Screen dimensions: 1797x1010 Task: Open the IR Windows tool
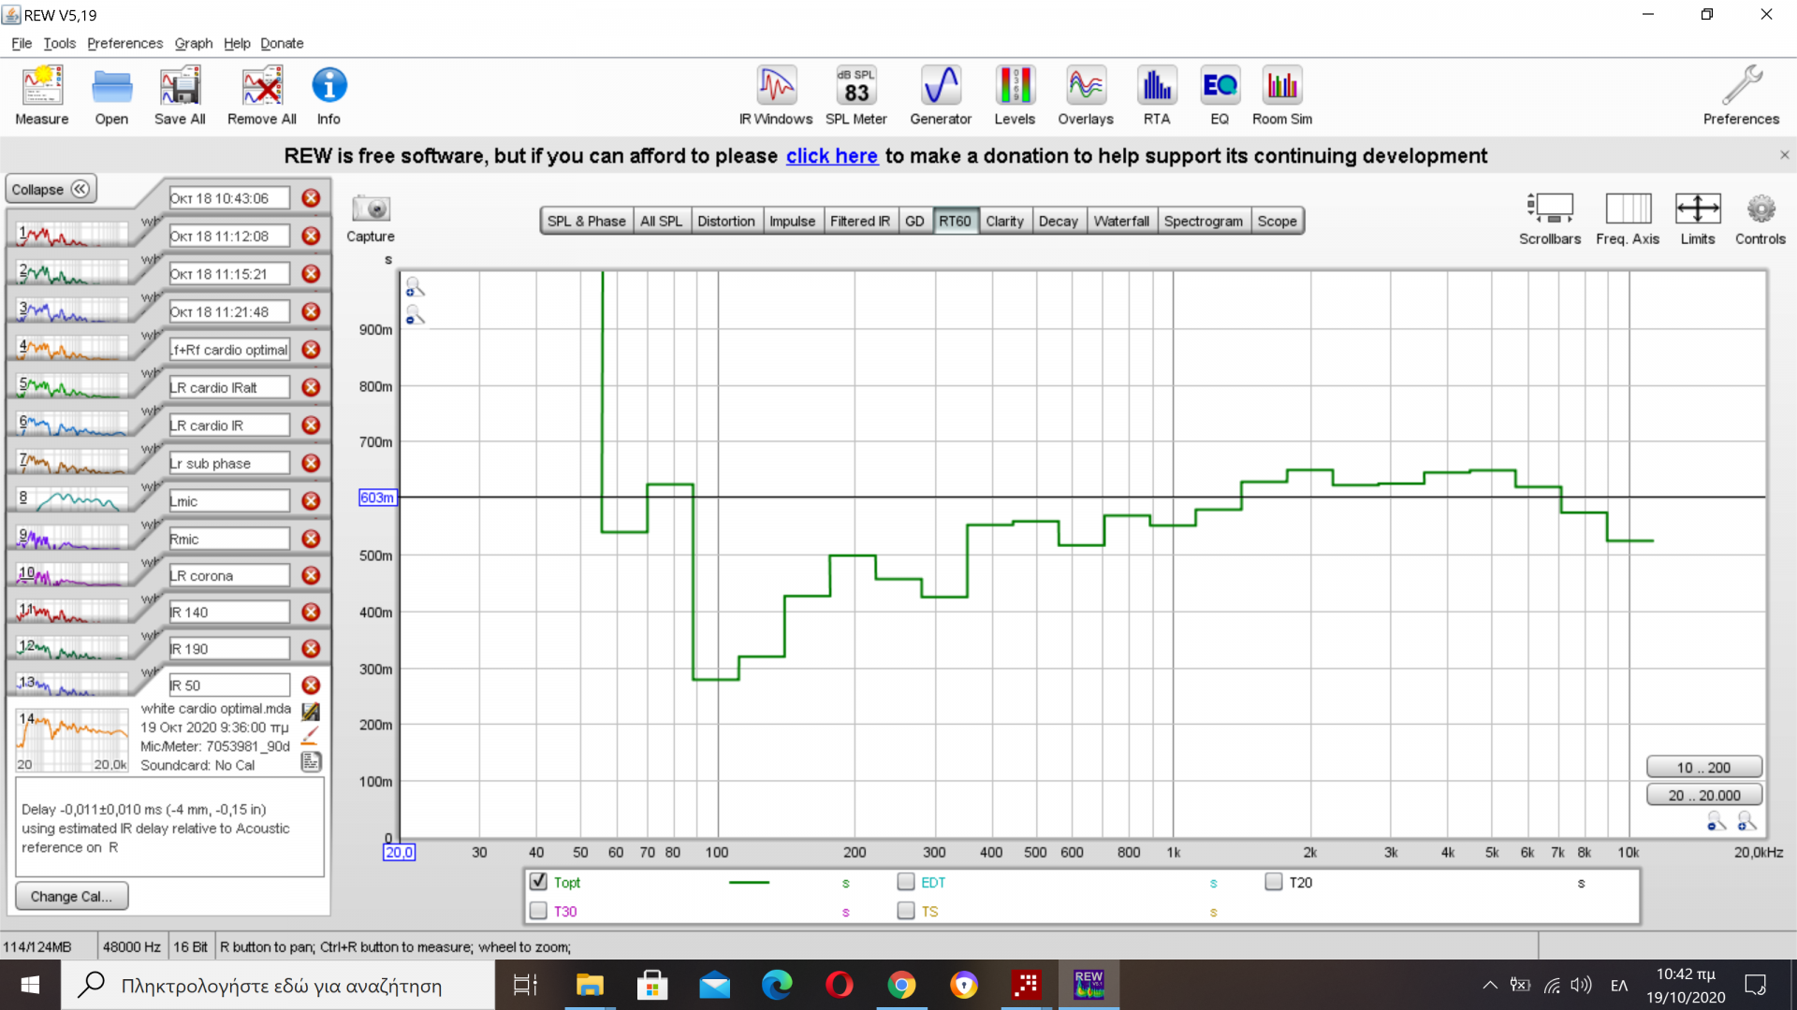[776, 95]
